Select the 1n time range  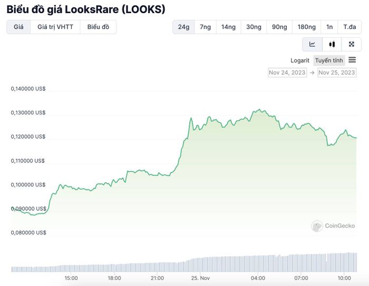tap(329, 27)
